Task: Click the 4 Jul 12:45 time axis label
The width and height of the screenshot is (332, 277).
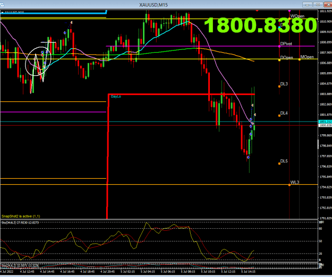Action: click(27, 272)
